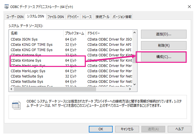Click driver cell 'CData ODBC Driver for JSO'
The image size is (196, 138).
(109, 39)
